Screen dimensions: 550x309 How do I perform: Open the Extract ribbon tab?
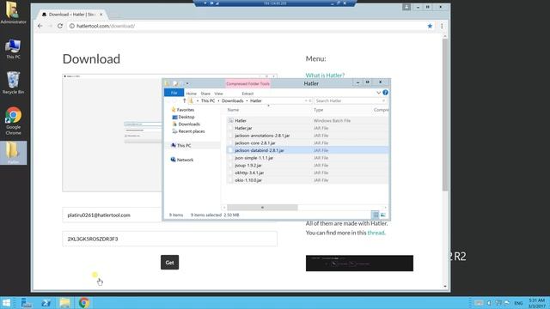click(x=247, y=94)
